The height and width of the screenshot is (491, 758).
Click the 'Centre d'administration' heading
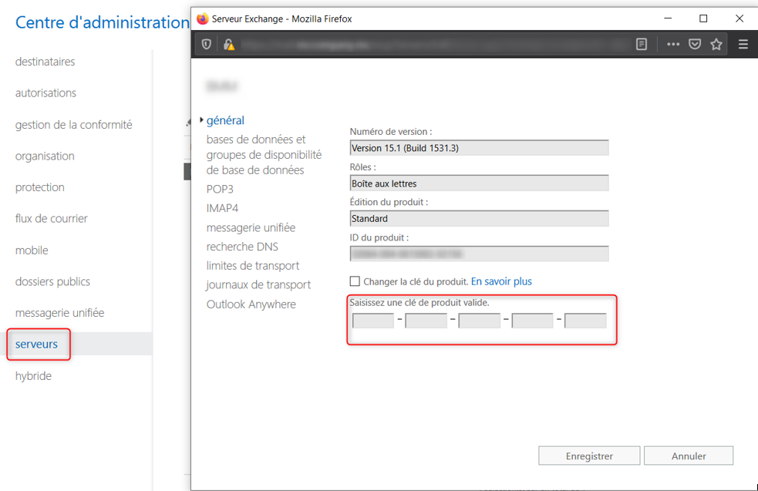(x=103, y=22)
